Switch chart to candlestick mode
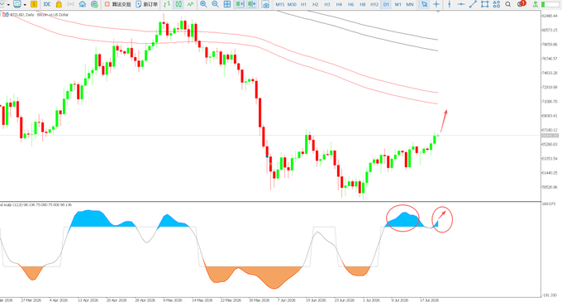The height and width of the screenshot is (302, 562). click(179, 4)
